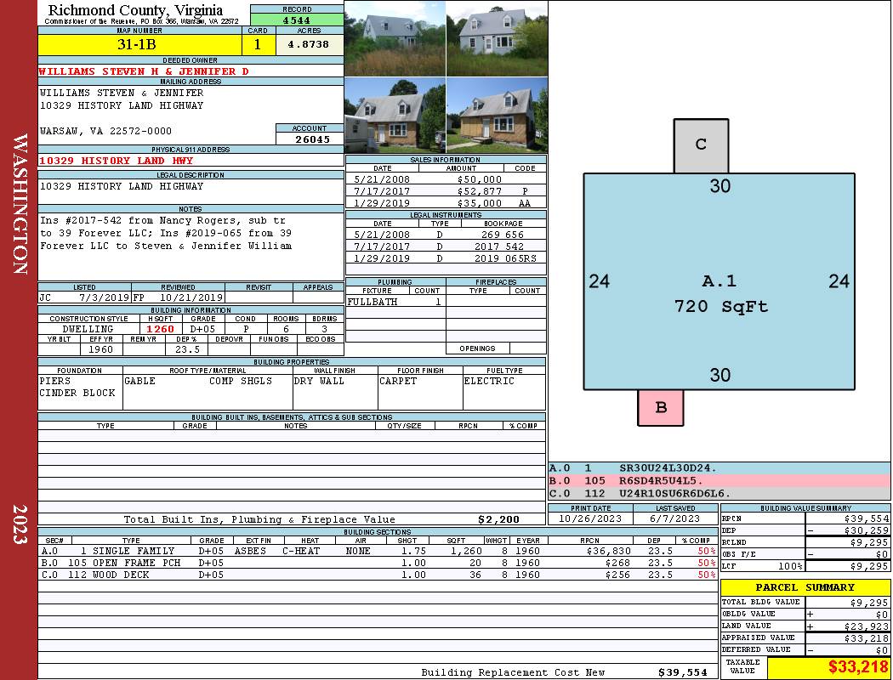Click legal instrument book page 2019 065RS
Screen dimensions: 893x680
point(505,258)
